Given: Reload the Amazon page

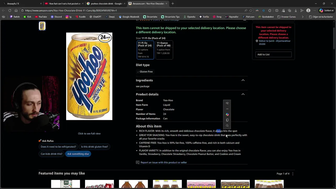Looking at the screenshot, I should tap(10, 10).
